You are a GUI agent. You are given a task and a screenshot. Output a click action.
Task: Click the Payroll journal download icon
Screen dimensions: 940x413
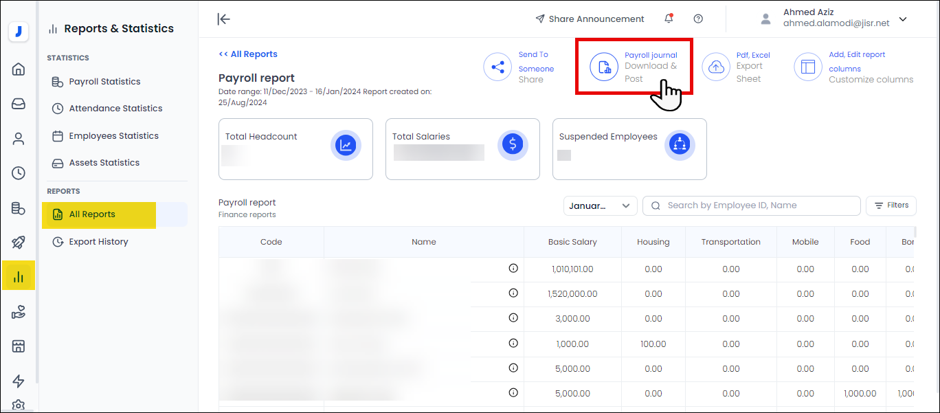click(604, 67)
